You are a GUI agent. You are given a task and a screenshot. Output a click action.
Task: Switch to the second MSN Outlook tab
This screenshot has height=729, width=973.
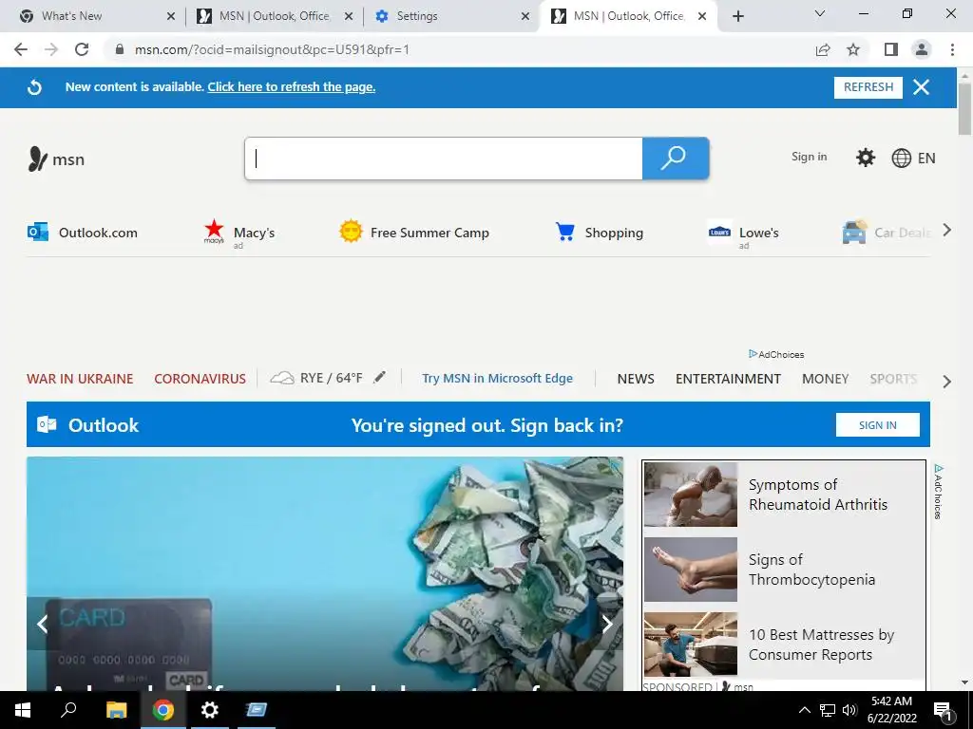click(x=629, y=16)
